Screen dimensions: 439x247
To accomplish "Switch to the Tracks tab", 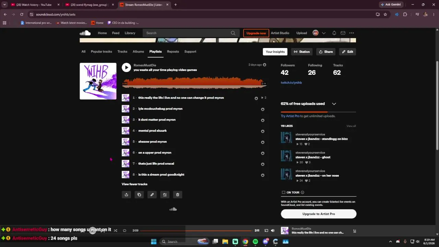I will click(122, 51).
